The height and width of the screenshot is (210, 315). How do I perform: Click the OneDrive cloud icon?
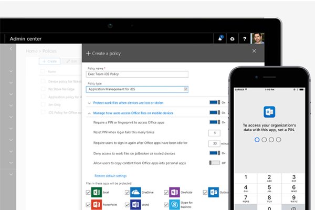pos(135,192)
